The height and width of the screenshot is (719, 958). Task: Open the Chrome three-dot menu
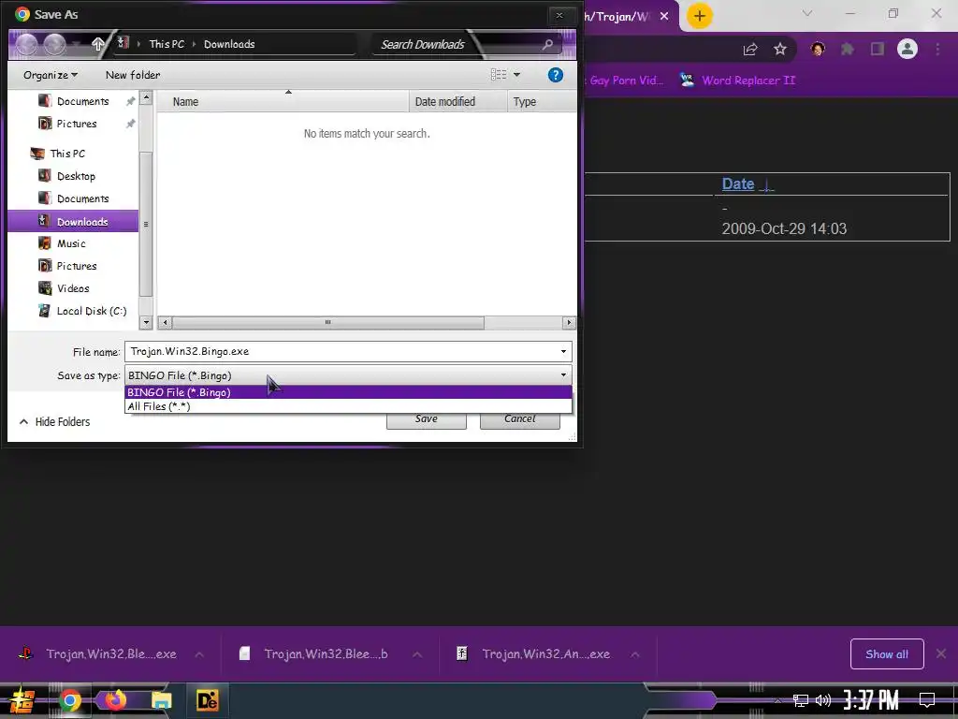click(937, 49)
